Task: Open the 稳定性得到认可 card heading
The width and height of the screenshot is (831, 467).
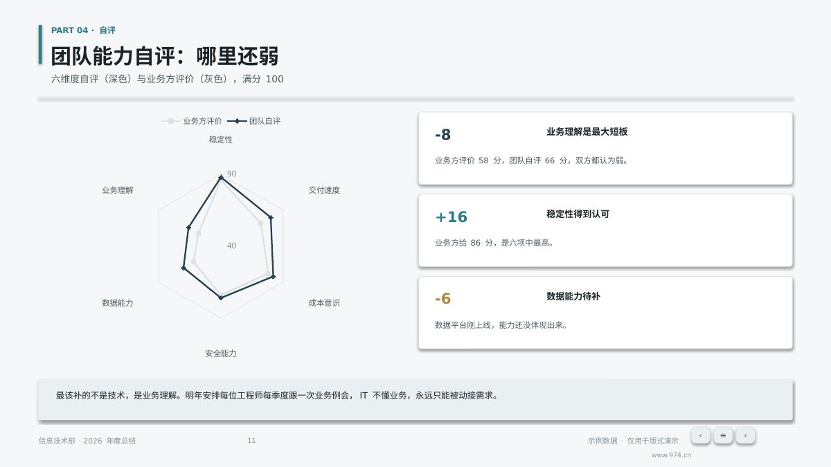Action: click(578, 214)
